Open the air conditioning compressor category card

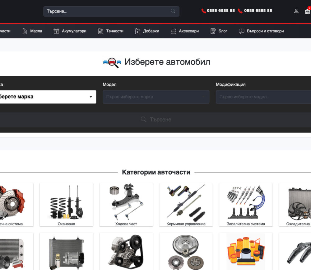pyautogui.click(x=66, y=252)
